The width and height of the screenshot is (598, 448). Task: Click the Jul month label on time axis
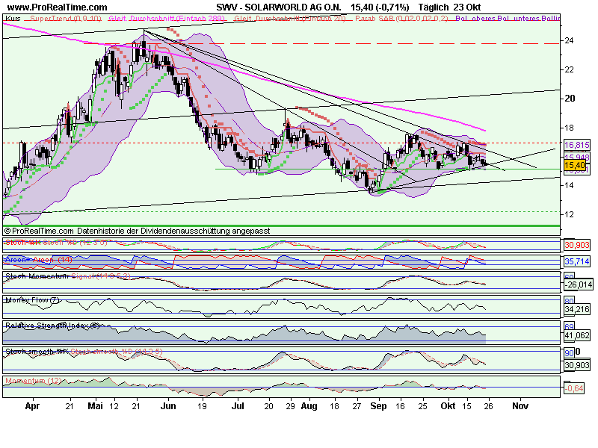[238, 406]
